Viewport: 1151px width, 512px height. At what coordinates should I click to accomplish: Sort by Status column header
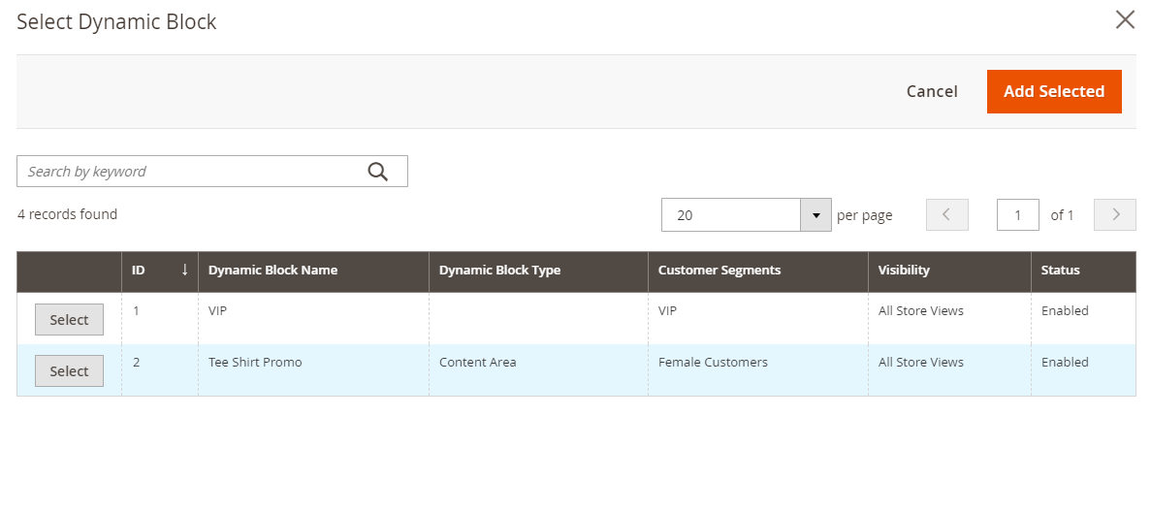coord(1083,271)
